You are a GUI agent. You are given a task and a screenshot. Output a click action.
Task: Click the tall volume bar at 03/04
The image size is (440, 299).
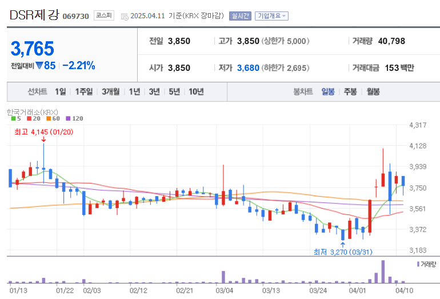223,277
